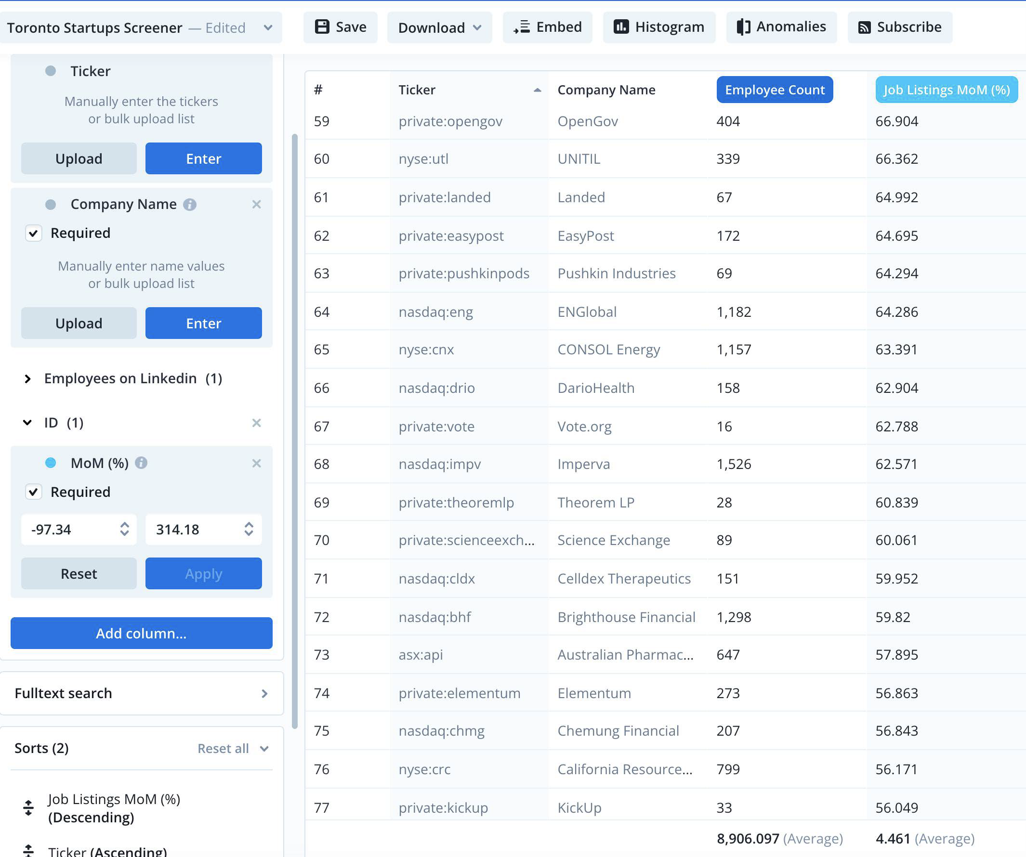Screen dimensions: 1026x857
Task: Remove the MoM (%) filter with X
Action: pyautogui.click(x=256, y=464)
